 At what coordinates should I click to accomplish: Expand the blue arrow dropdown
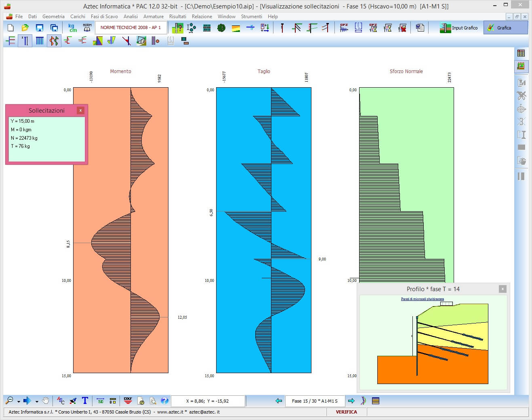(x=37, y=401)
